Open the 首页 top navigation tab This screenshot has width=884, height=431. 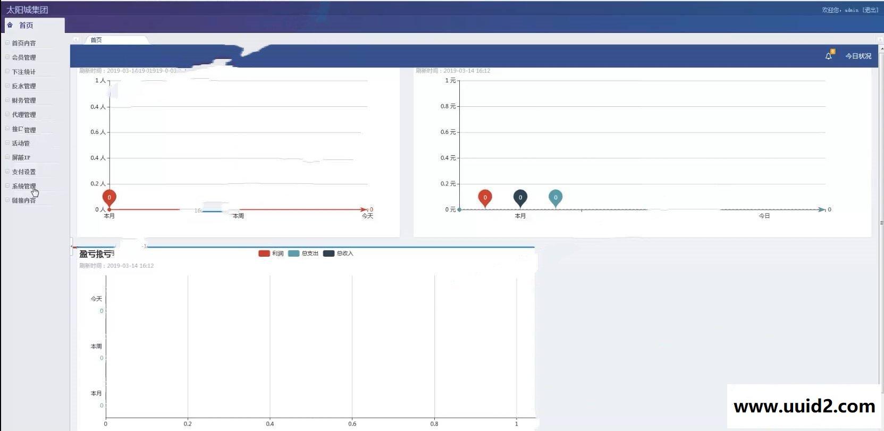pos(26,25)
